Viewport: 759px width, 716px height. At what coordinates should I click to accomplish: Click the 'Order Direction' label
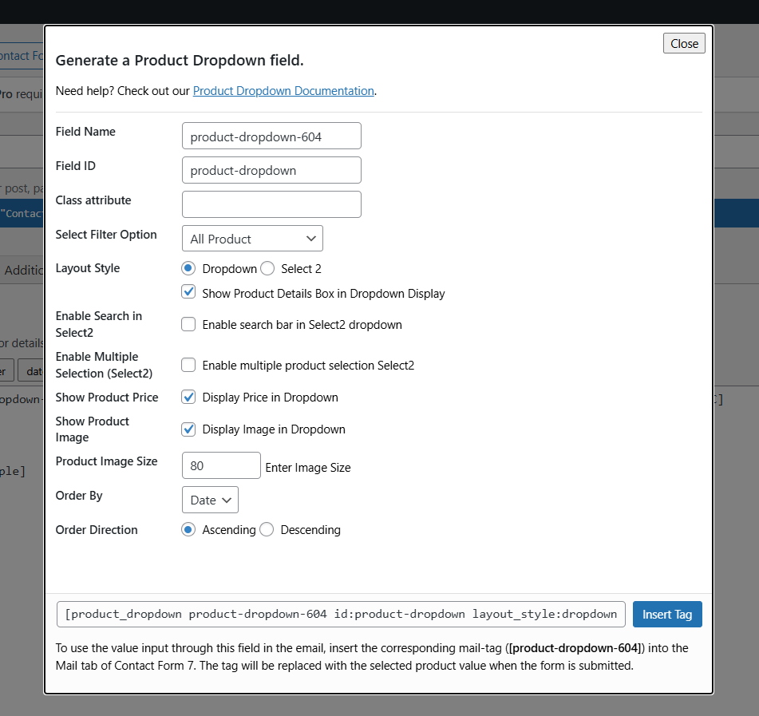coord(97,530)
